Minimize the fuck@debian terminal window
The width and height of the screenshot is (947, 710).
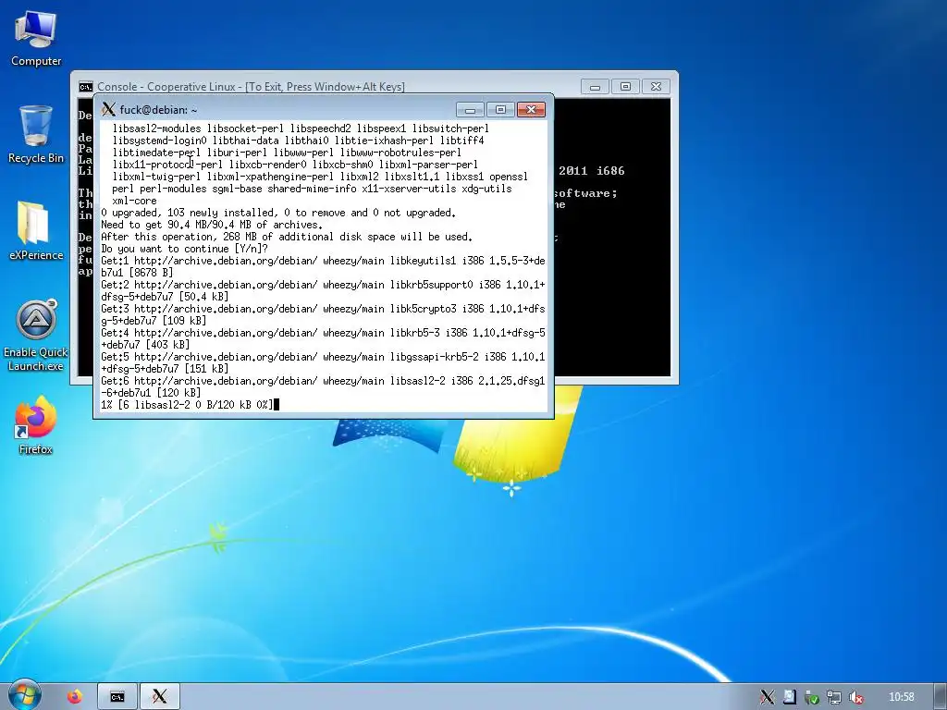click(471, 109)
